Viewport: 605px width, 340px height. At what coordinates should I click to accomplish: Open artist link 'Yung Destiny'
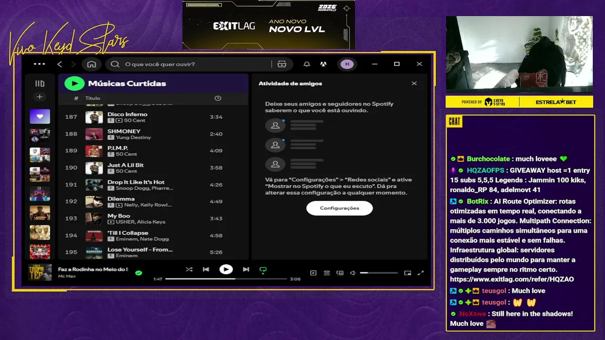click(x=133, y=137)
